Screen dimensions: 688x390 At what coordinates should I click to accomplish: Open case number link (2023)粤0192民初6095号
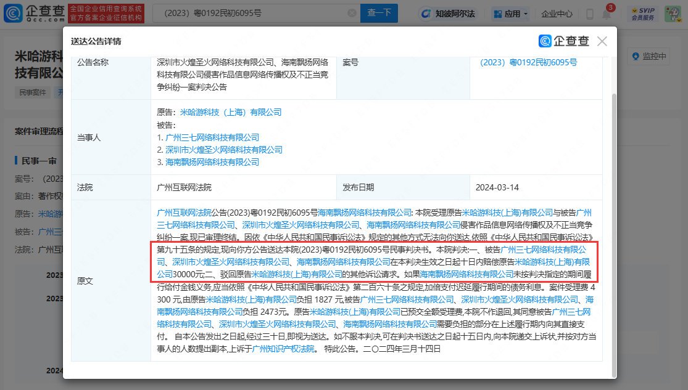pos(529,62)
